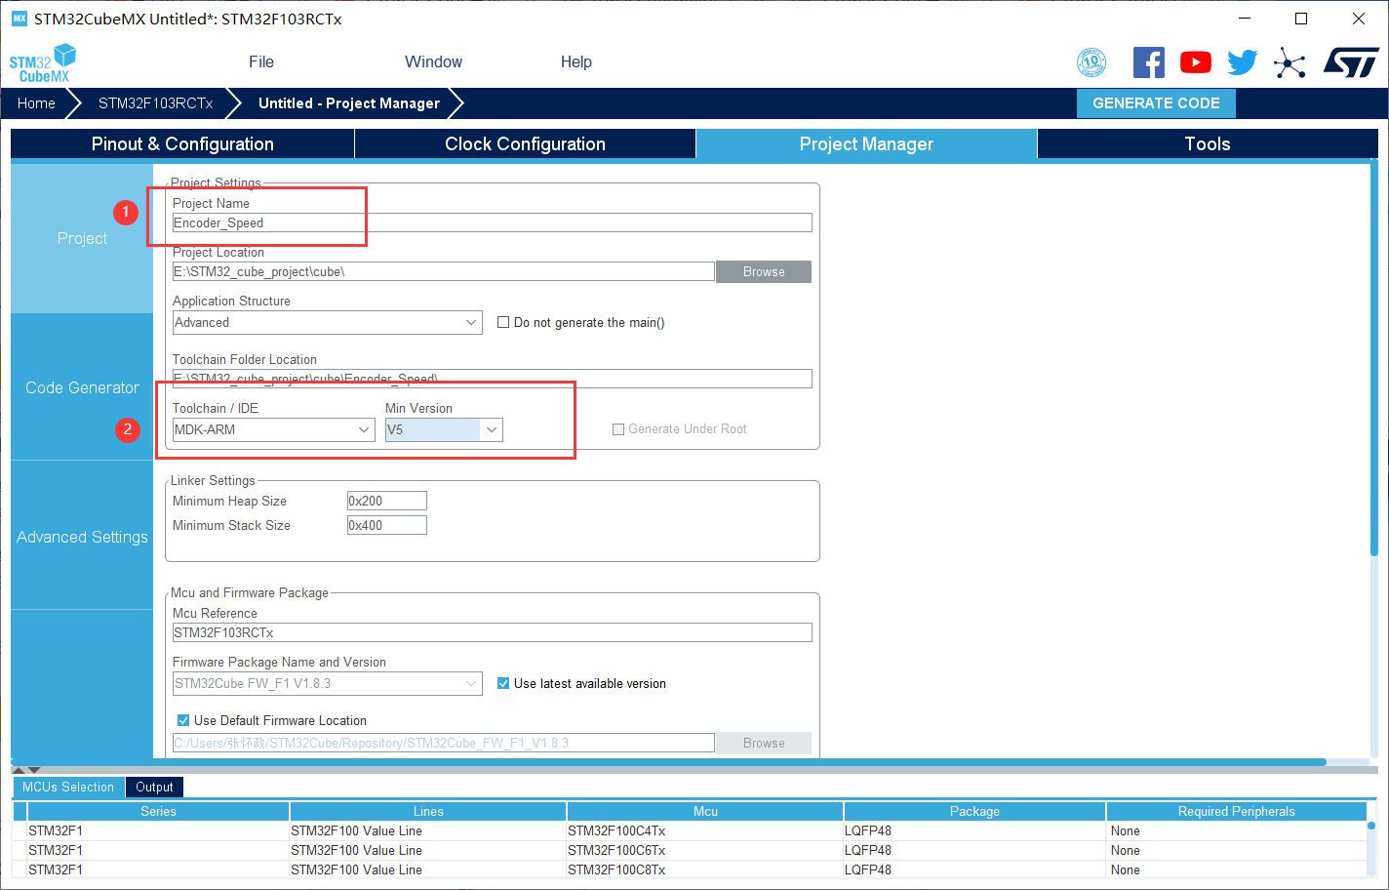1389x890 pixels.
Task: Click Browse for Project Location
Action: point(764,271)
